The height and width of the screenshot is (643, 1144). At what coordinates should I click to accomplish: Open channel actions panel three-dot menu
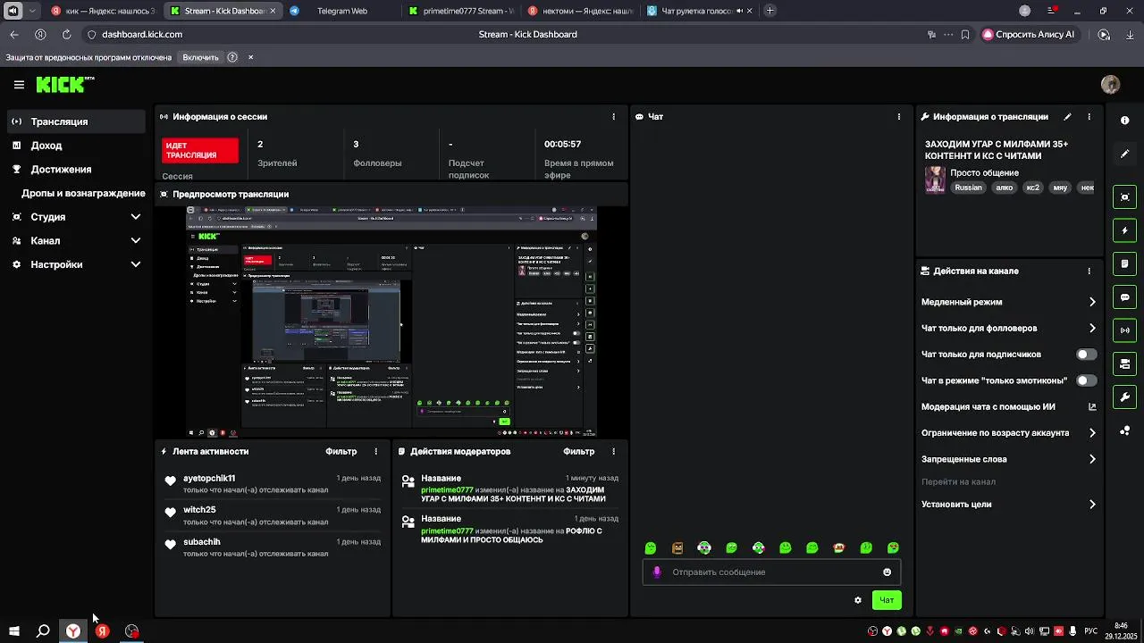[x=1089, y=271]
